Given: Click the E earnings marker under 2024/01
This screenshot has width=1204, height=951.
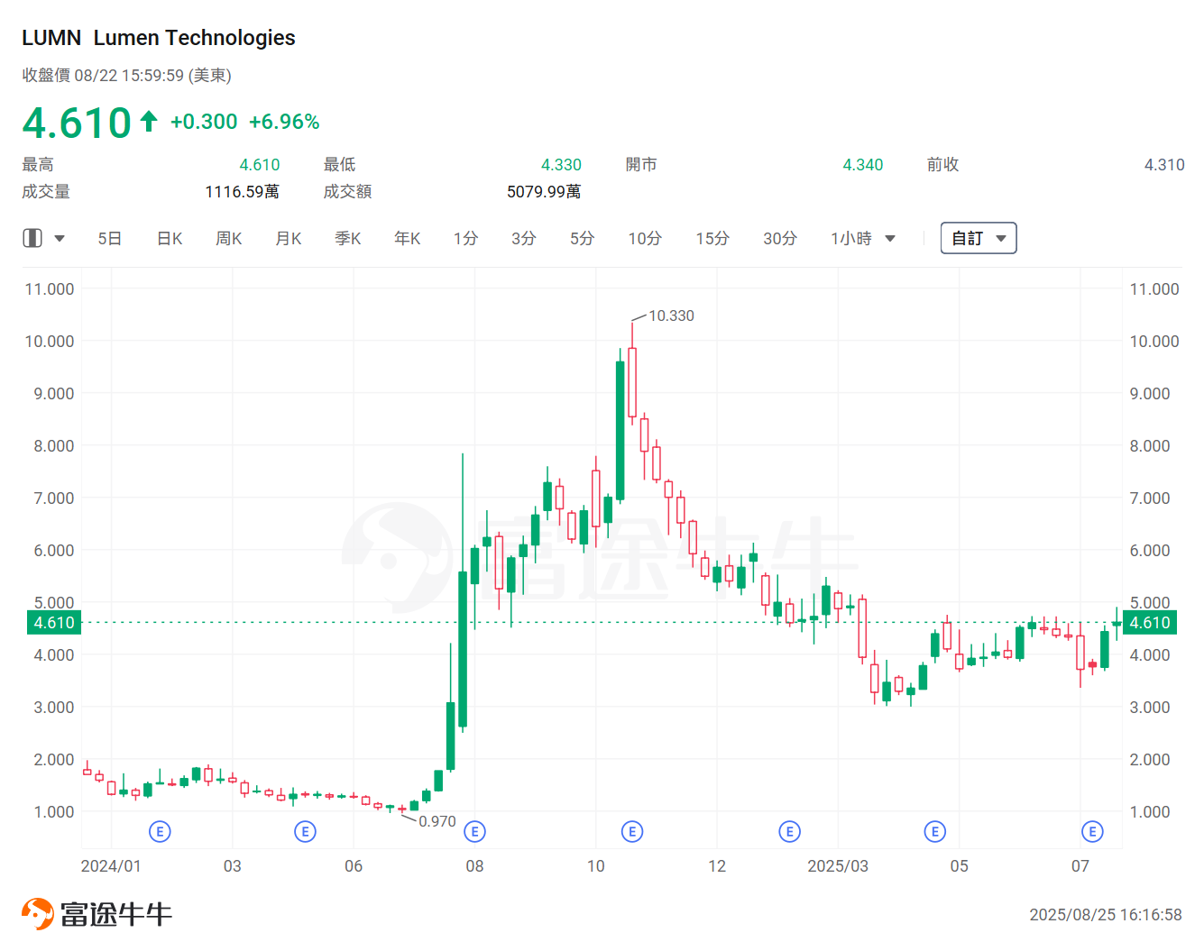Looking at the screenshot, I should [x=160, y=831].
